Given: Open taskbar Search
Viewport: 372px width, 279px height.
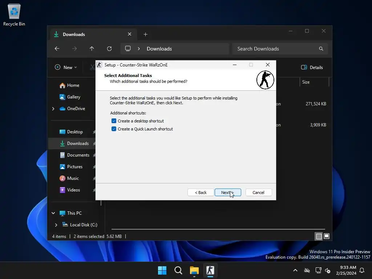Looking at the screenshot, I should tap(178, 270).
